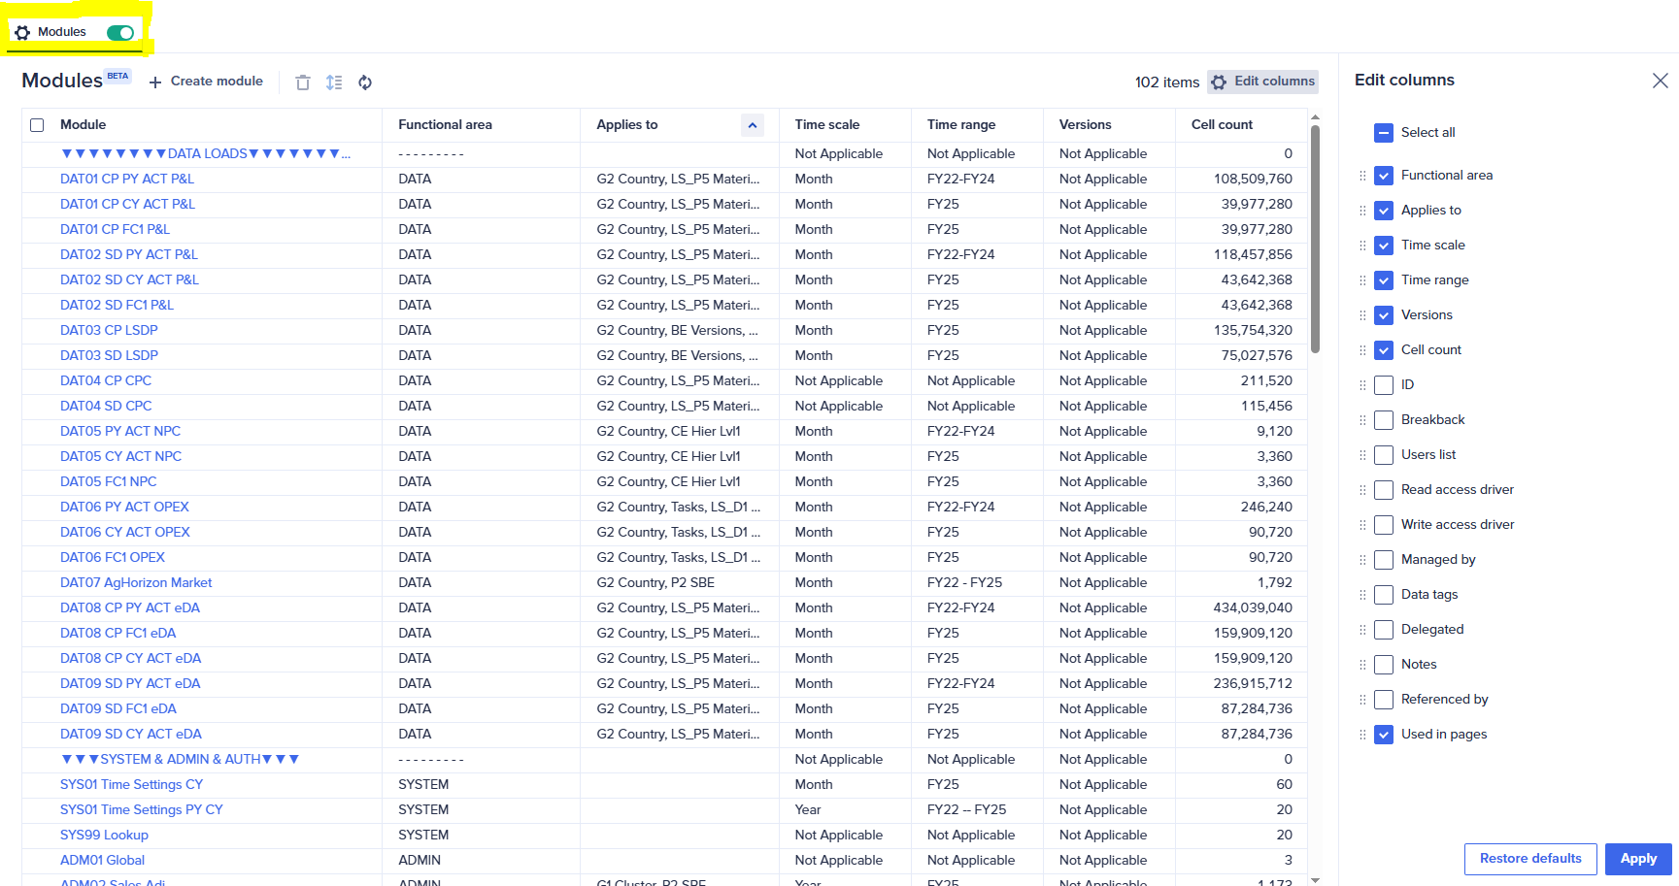Apply the column changes
The width and height of the screenshot is (1679, 886).
click(1638, 859)
